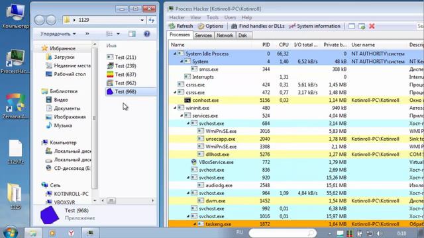The image size is (424, 238).
Task: Select 1129 folder on desktop
Action: pos(15,196)
